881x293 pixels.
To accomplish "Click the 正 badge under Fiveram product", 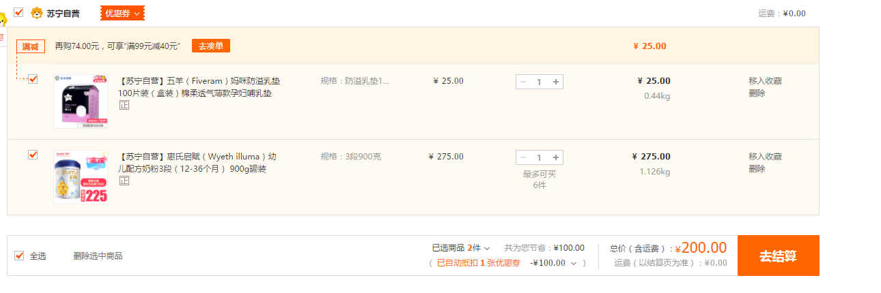I will 124,105.
